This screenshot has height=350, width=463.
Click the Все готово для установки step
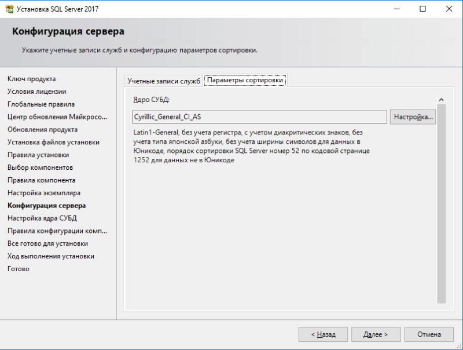tap(47, 243)
